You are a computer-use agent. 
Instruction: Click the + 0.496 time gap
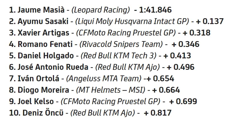click(180, 67)
